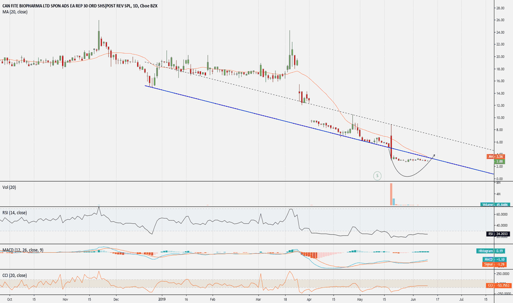
Task: Click the 'Dec' label on time axis
Action: pyautogui.click(x=116, y=299)
